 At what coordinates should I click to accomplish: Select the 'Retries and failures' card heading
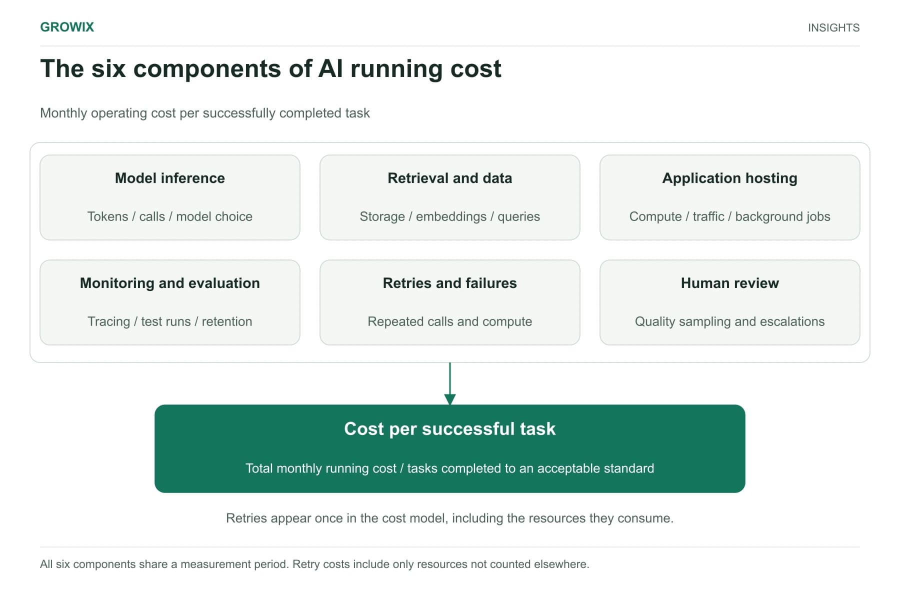click(450, 283)
